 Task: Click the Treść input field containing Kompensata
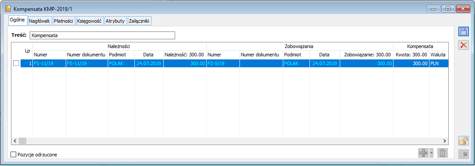tap(102, 35)
